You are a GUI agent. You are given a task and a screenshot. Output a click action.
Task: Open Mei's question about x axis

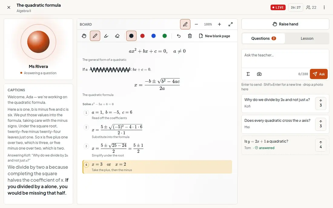click(285, 124)
